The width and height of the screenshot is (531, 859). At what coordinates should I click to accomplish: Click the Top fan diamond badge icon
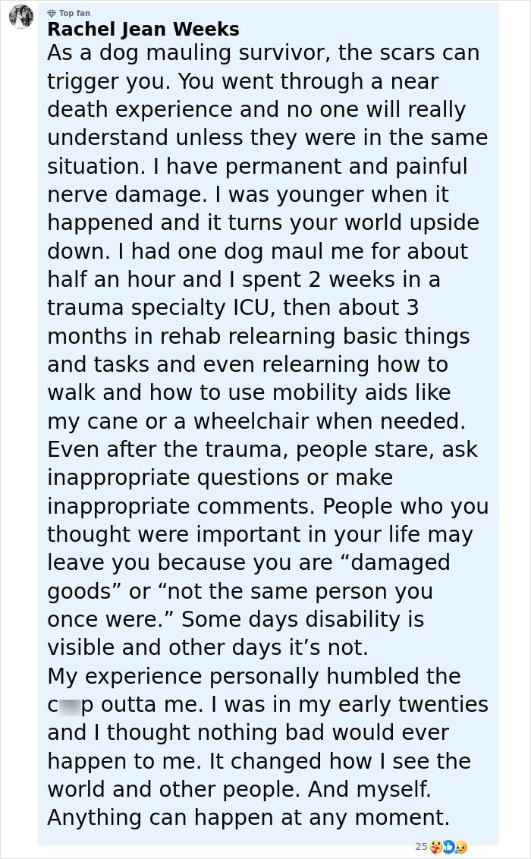[x=52, y=13]
